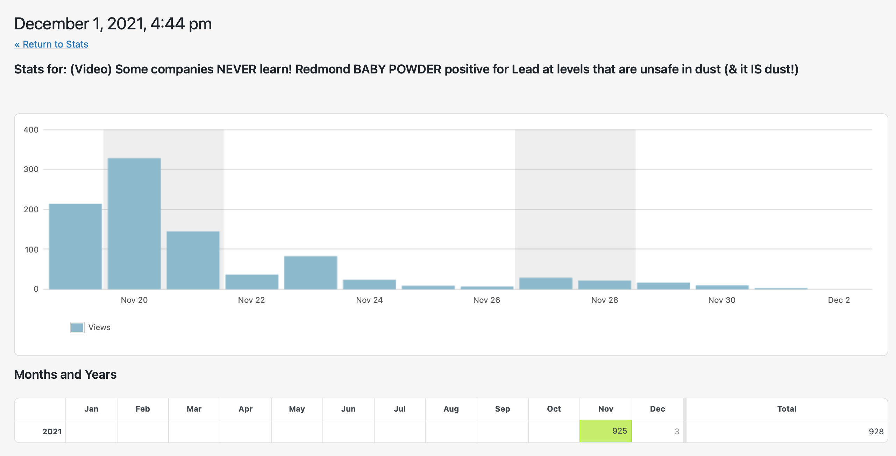896x456 pixels.
Task: Click the 2021 row label
Action: click(x=52, y=432)
